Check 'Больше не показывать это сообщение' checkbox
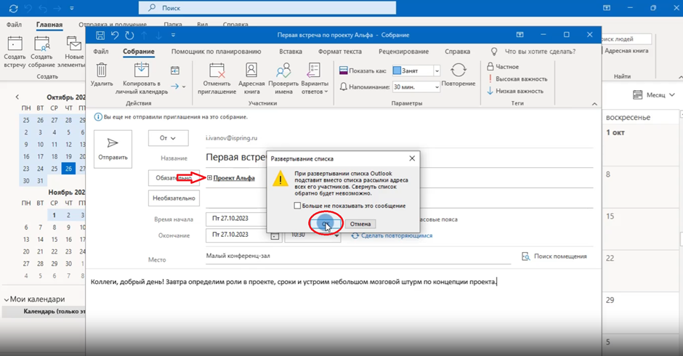This screenshot has height=356, width=683. point(298,206)
